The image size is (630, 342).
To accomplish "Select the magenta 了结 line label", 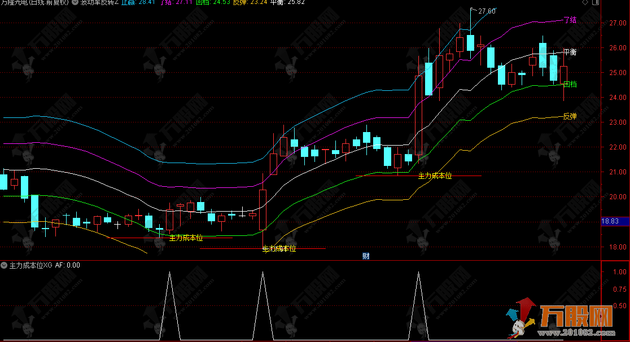I will tap(570, 20).
